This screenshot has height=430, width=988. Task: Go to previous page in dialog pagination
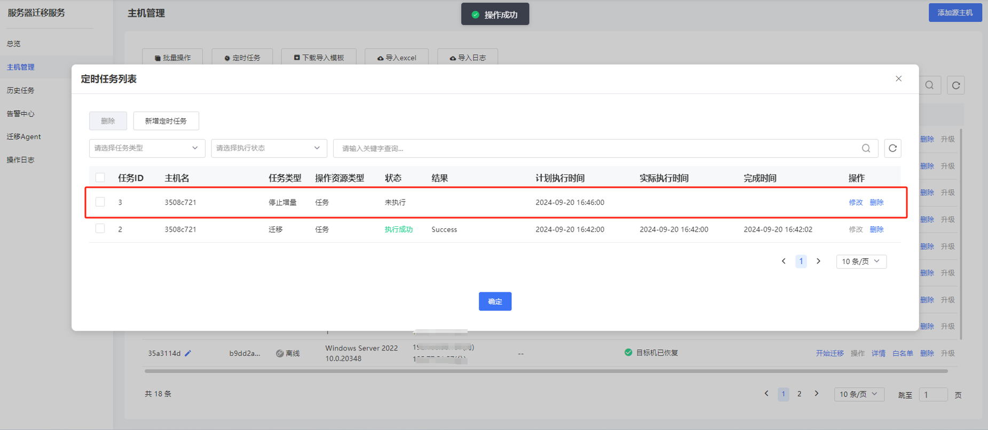784,261
